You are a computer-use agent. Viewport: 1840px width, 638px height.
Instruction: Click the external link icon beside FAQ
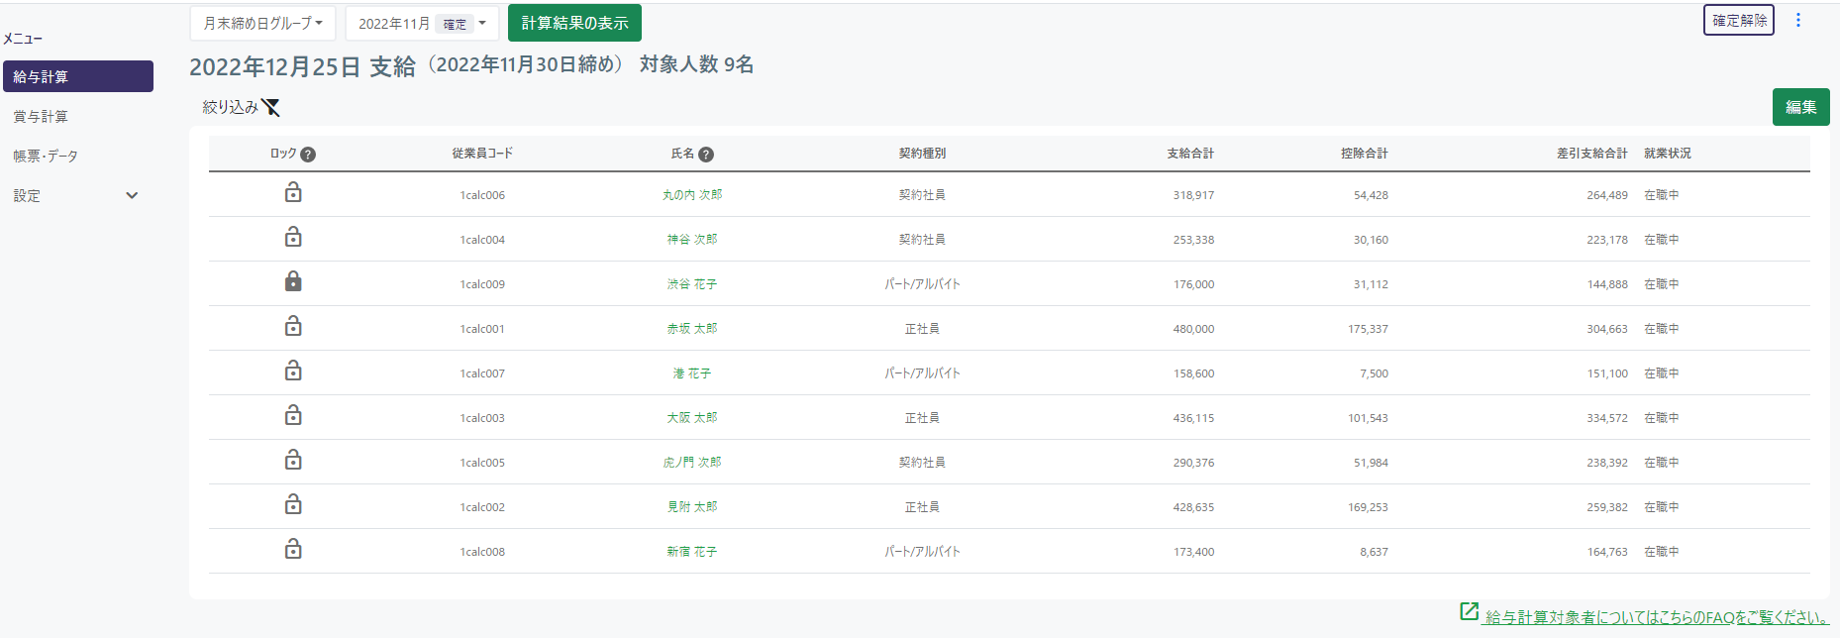tap(1470, 612)
